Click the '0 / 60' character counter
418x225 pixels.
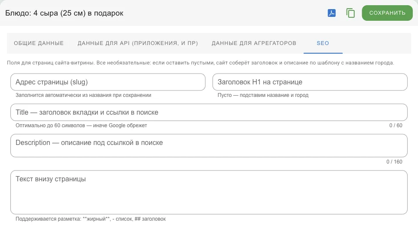coord(395,125)
